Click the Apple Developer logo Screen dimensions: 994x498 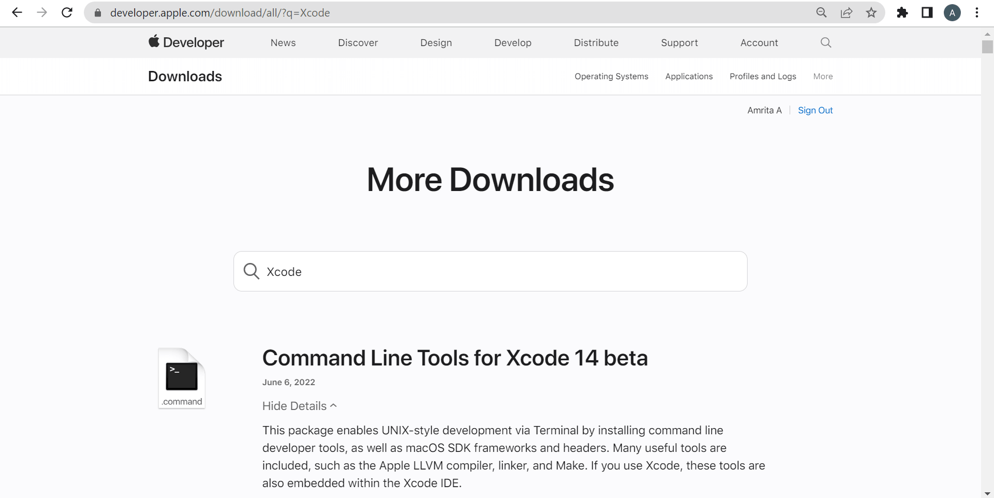tap(186, 42)
